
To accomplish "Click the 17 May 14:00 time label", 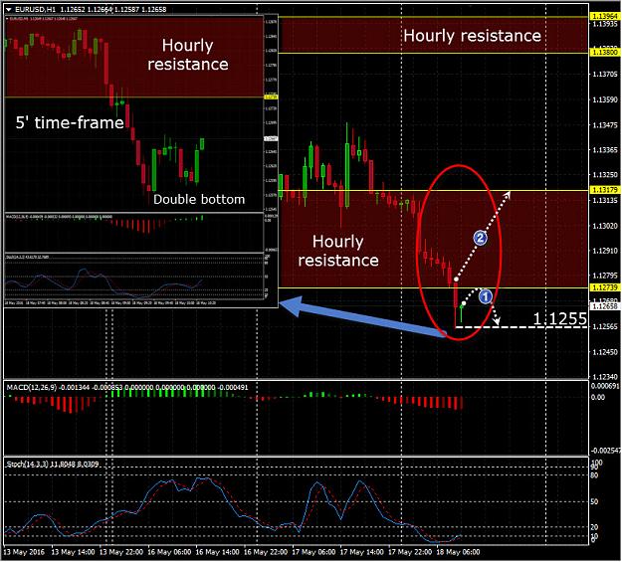I will (x=361, y=552).
